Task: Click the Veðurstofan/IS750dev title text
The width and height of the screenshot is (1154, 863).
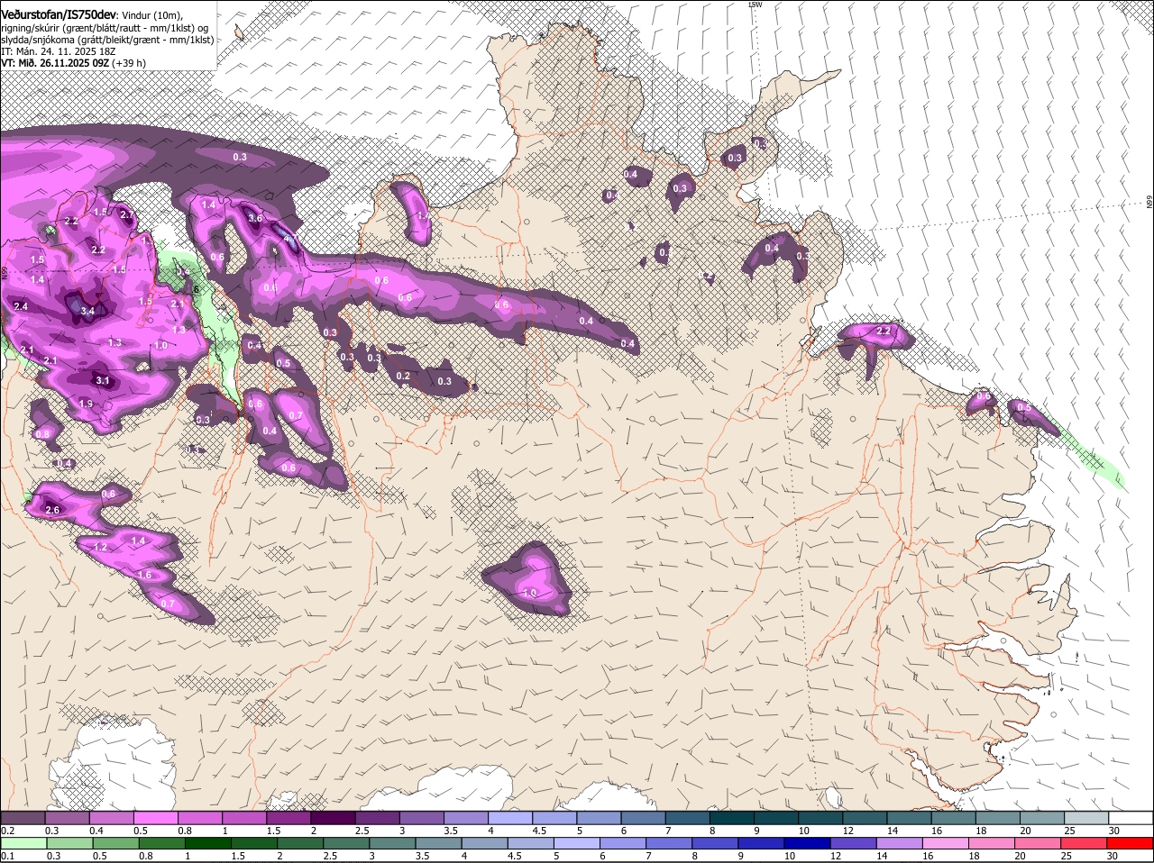Action: [58, 14]
